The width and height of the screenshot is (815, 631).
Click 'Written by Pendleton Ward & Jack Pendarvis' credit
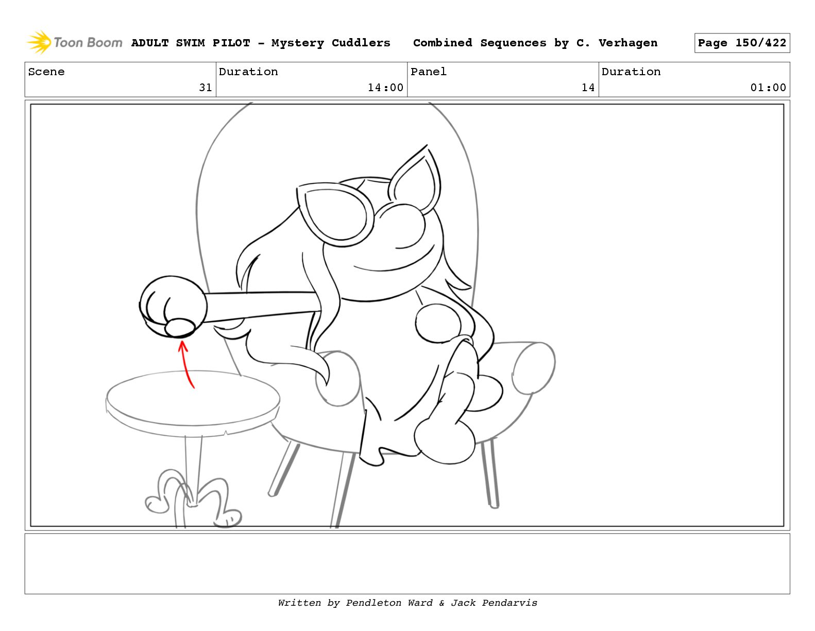pos(408,603)
